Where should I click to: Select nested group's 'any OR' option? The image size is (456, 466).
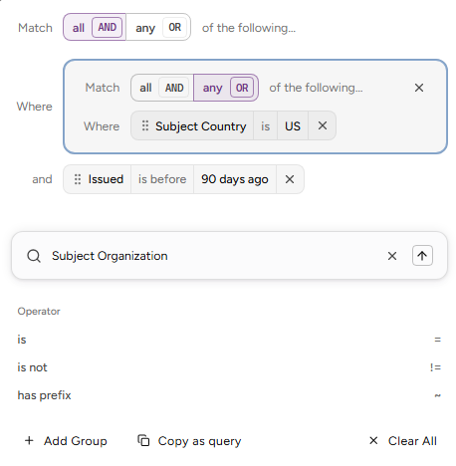click(226, 88)
